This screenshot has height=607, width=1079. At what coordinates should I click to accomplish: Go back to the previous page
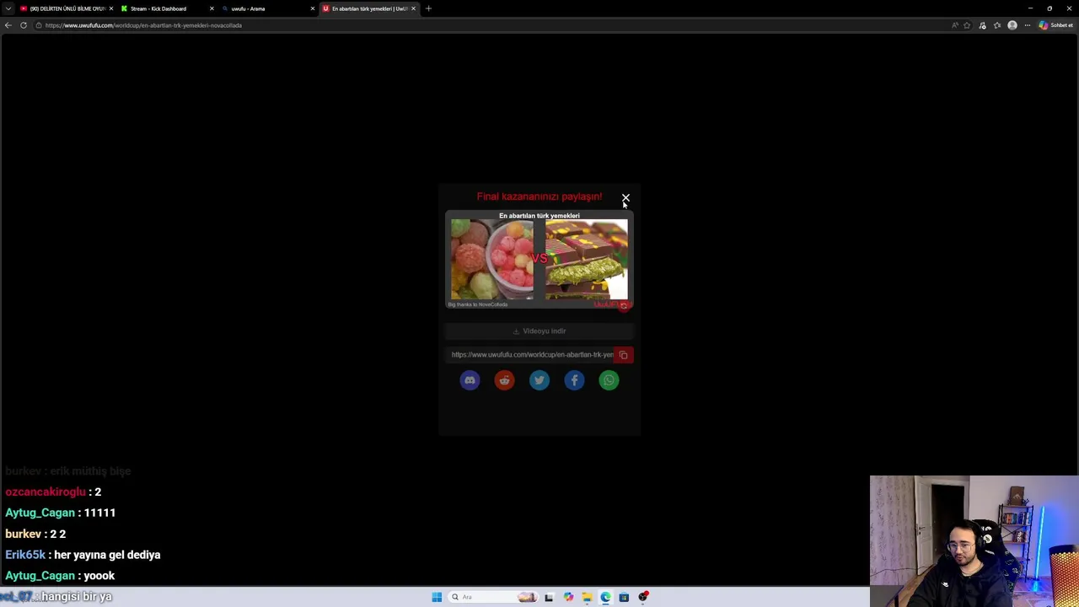[8, 25]
